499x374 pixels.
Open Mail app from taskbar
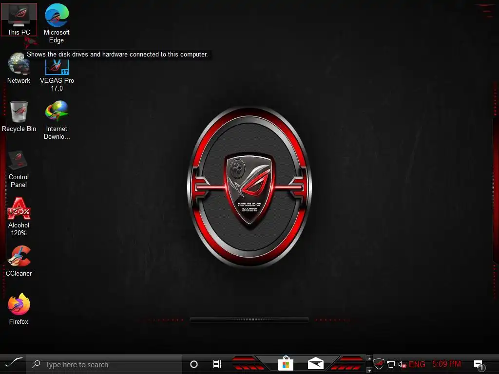[x=316, y=364]
